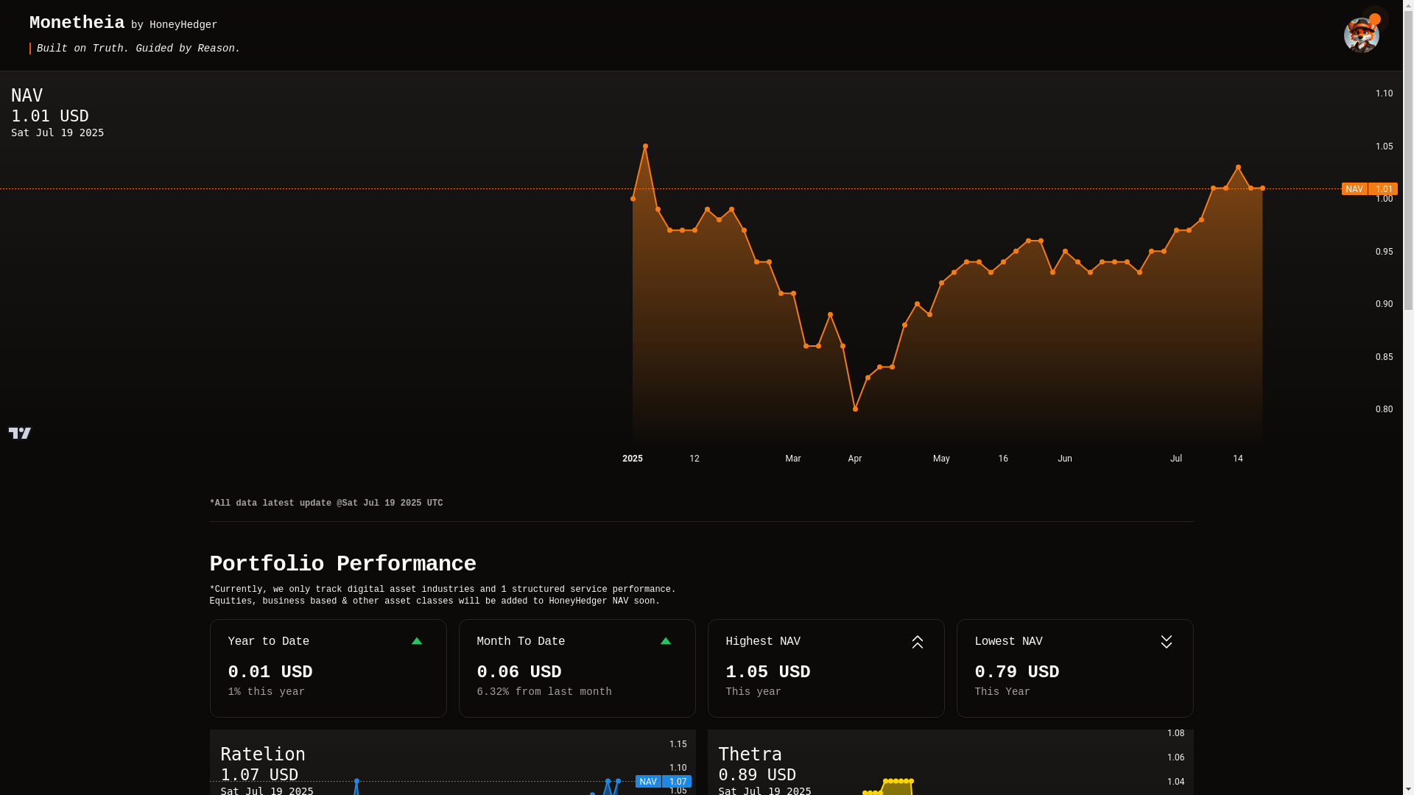Screen dimensions: 1414x795
Task: Click the NAV price label 1.01 on the chart axis
Action: tap(1370, 189)
